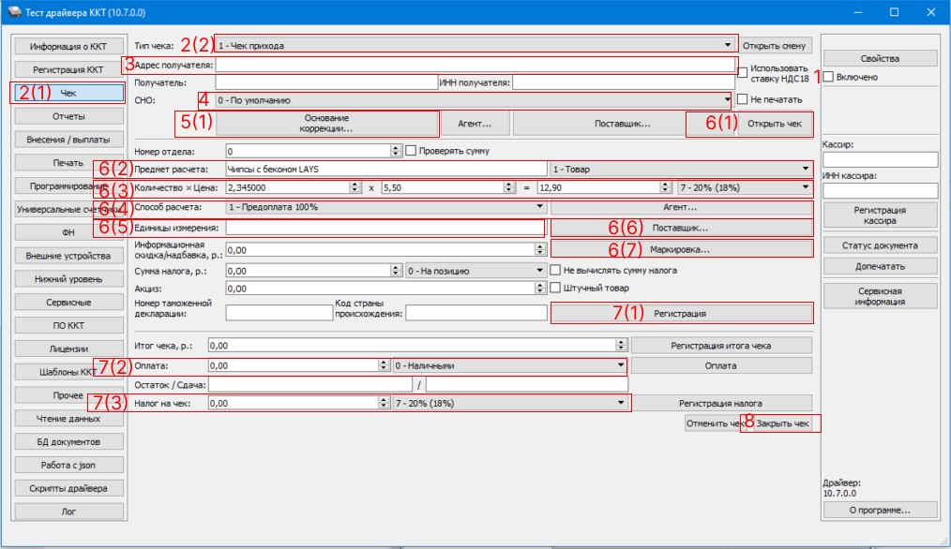The height and width of the screenshot is (549, 951).
Task: Open the Маркировка dialog button
Action: (x=681, y=249)
